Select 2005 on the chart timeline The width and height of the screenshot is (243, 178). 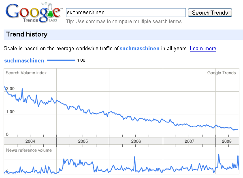point(83,141)
